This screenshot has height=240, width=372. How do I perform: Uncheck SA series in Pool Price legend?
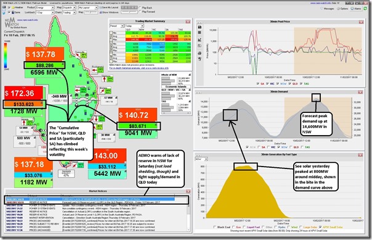pyautogui.click(x=258, y=84)
